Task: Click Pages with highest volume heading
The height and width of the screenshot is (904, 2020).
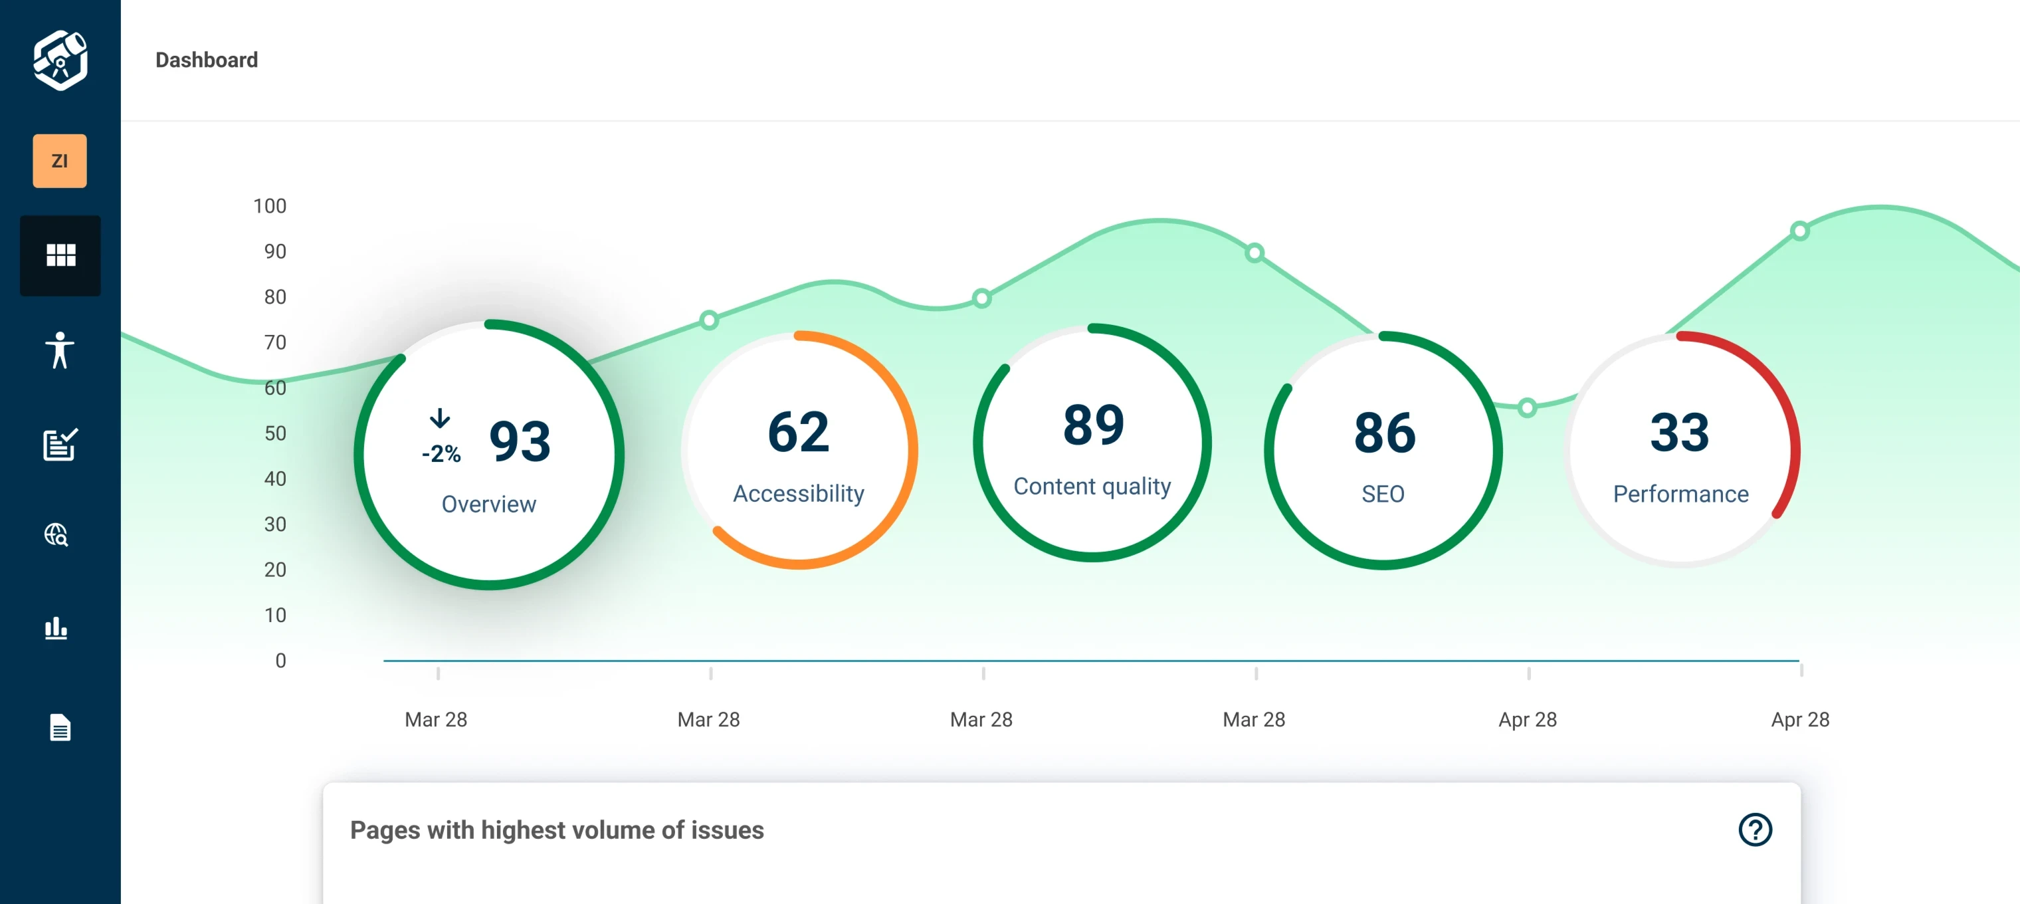Action: 557,830
